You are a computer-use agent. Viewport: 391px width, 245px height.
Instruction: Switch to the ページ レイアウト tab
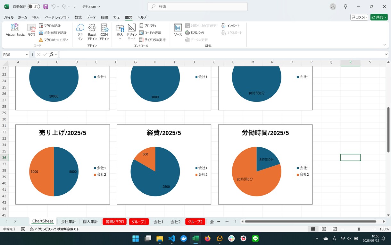(x=57, y=17)
